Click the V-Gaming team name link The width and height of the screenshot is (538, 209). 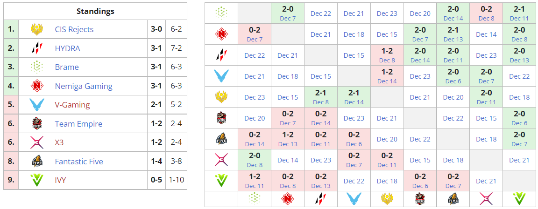[72, 105]
